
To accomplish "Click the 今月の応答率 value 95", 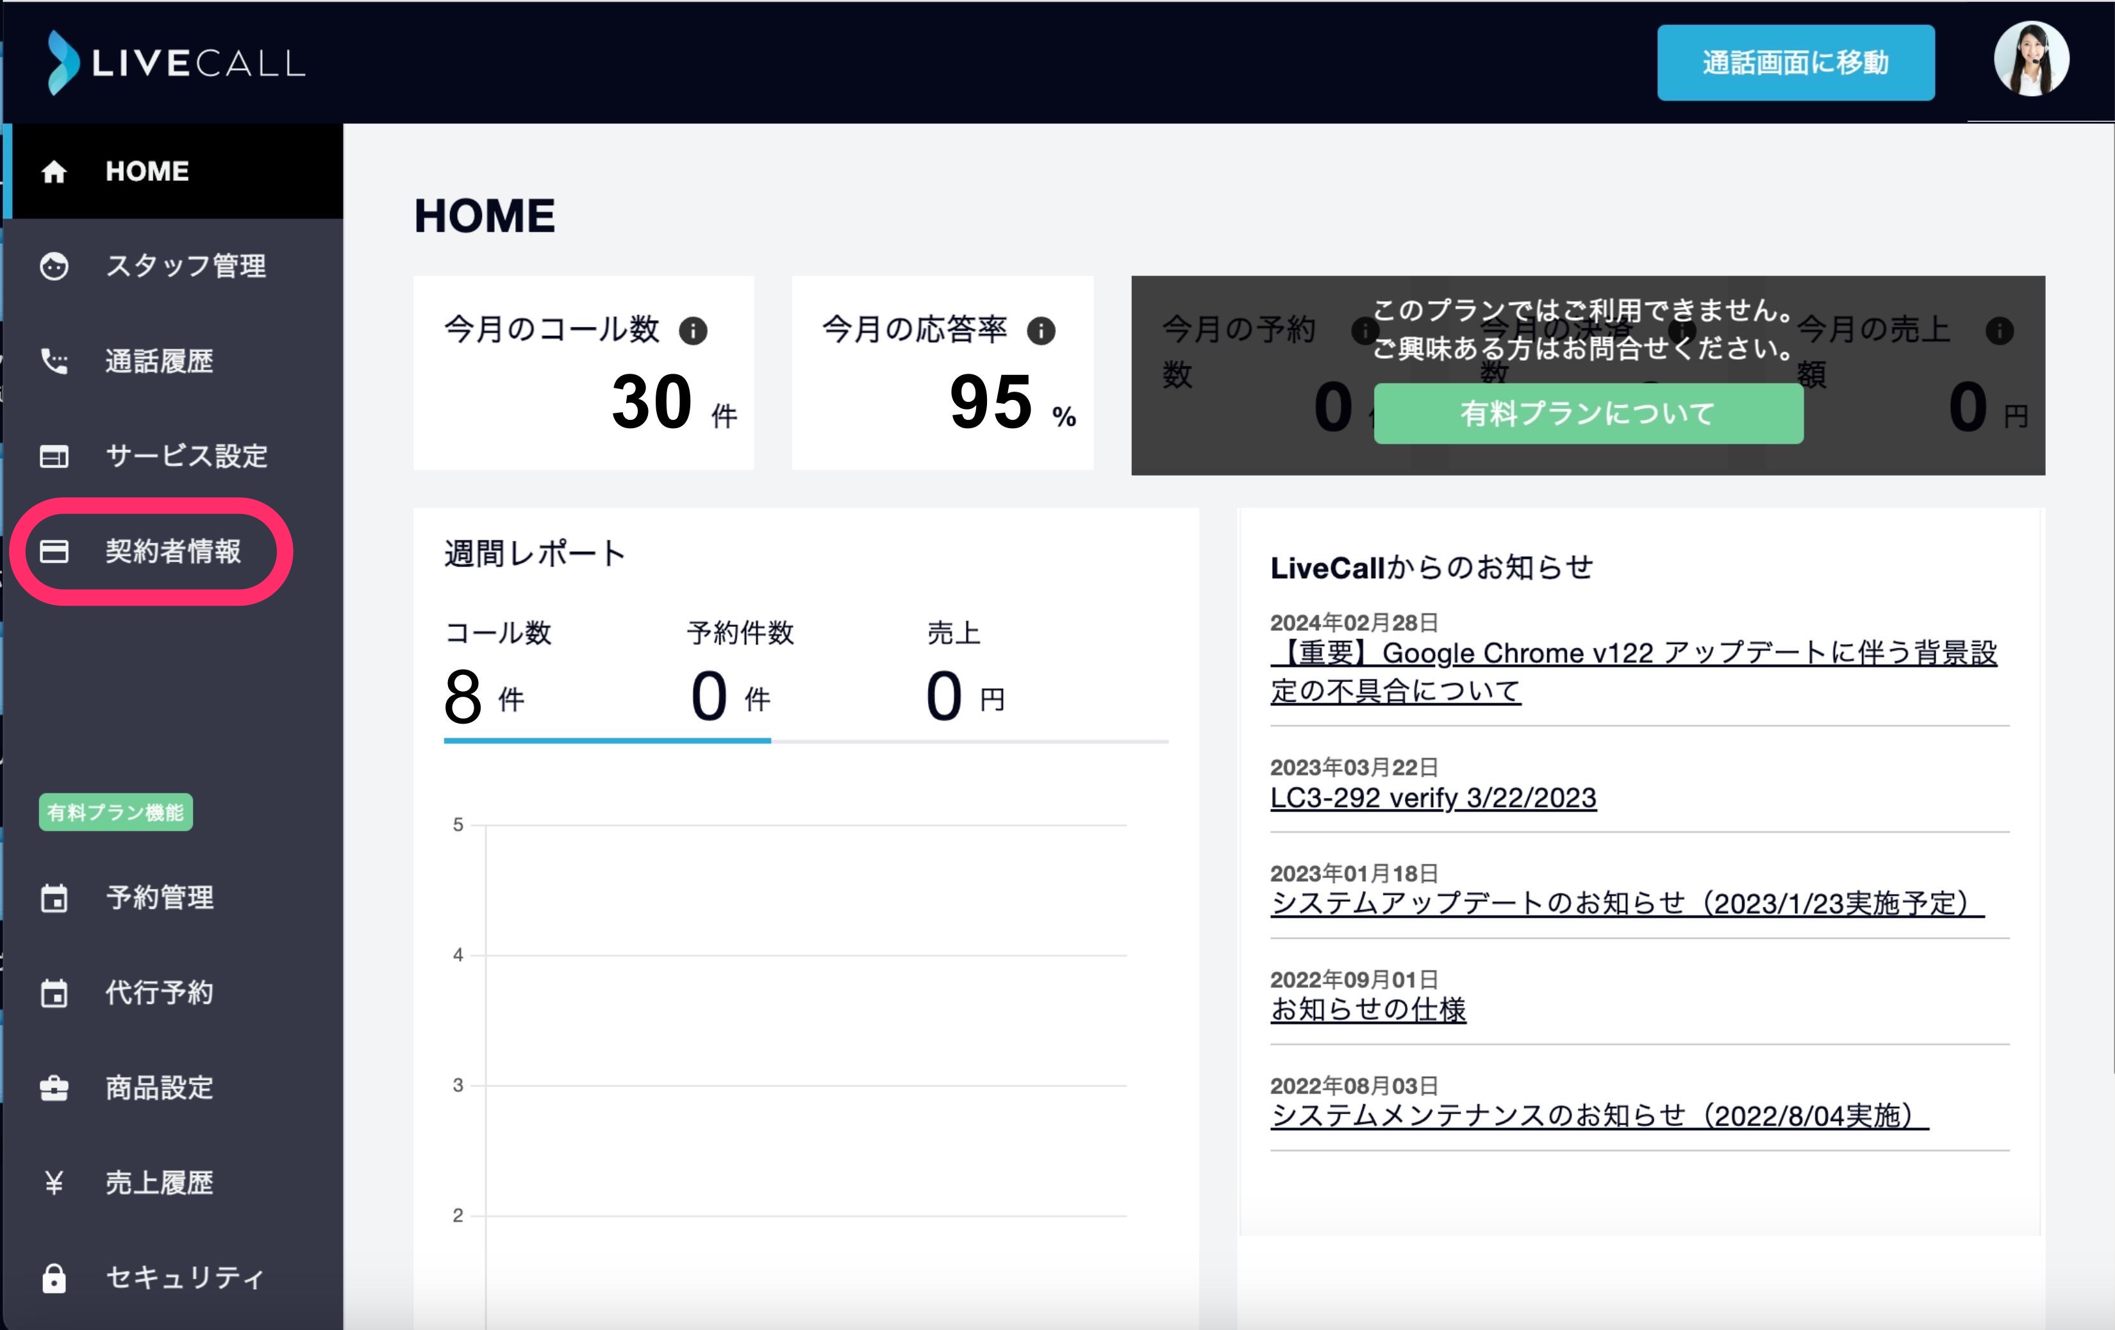I will tap(991, 401).
